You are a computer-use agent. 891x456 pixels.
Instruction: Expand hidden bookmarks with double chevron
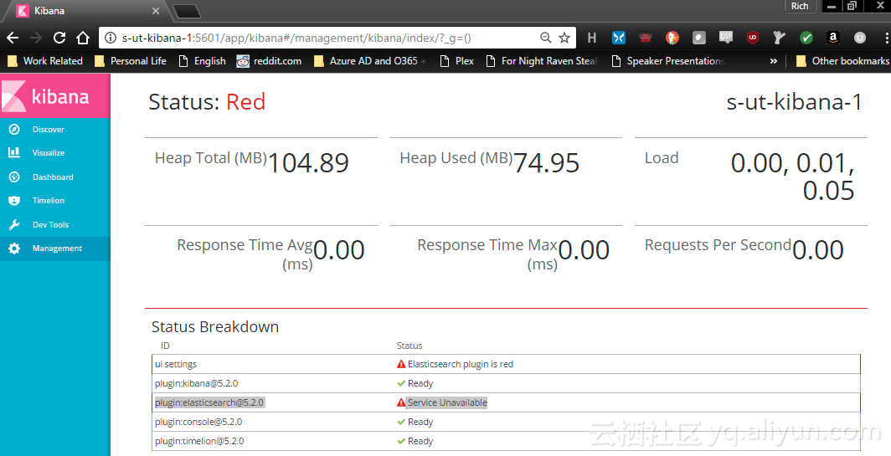(774, 61)
